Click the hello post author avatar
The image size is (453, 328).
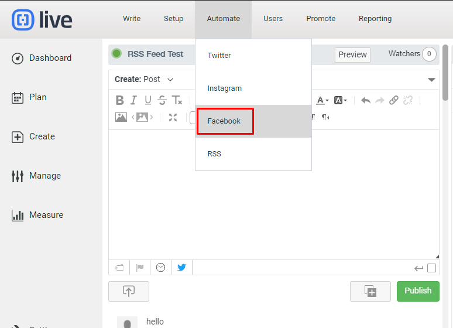[127, 322]
